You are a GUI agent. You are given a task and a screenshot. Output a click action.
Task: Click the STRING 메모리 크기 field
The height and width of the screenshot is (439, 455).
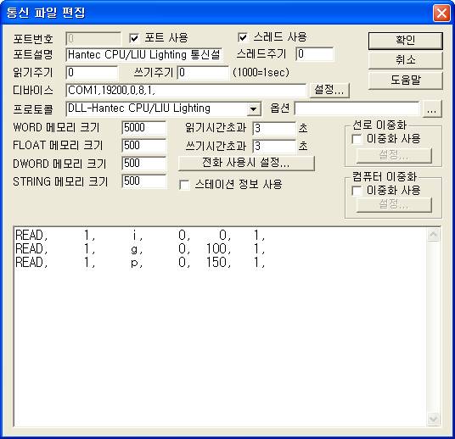(144, 181)
